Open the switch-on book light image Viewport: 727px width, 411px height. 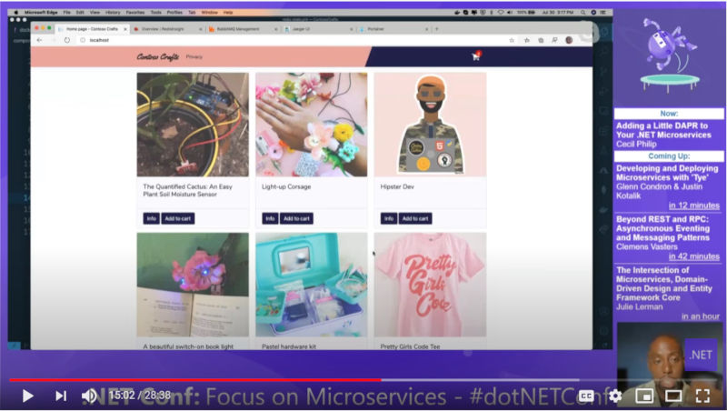pos(193,285)
